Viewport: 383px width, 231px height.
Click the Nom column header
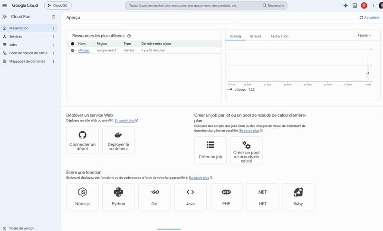point(82,44)
